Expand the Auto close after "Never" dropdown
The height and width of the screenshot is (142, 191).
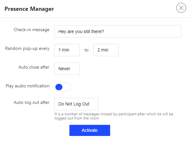pyautogui.click(x=67, y=69)
